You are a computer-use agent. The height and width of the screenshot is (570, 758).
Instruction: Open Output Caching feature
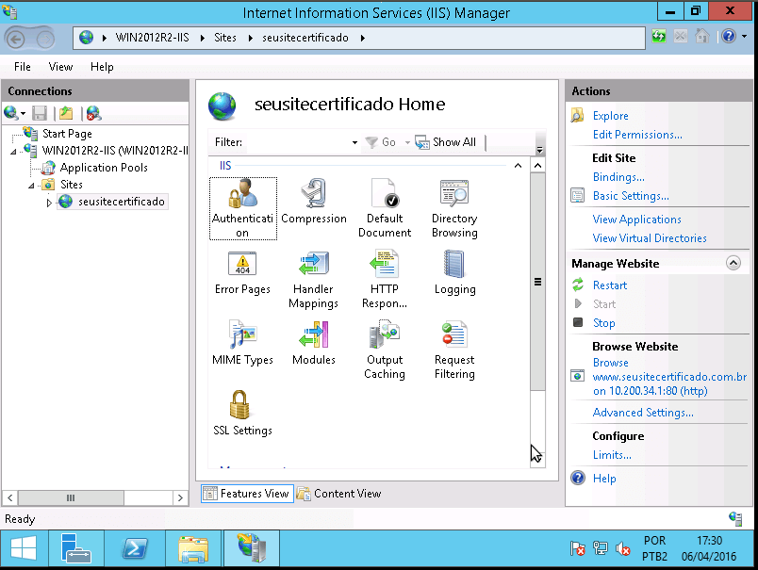pyautogui.click(x=385, y=350)
